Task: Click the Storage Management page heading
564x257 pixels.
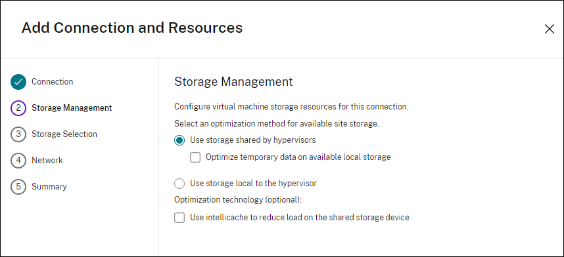Action: click(233, 82)
